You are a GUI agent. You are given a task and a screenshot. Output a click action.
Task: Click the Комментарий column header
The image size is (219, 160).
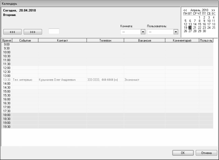(x=182, y=41)
